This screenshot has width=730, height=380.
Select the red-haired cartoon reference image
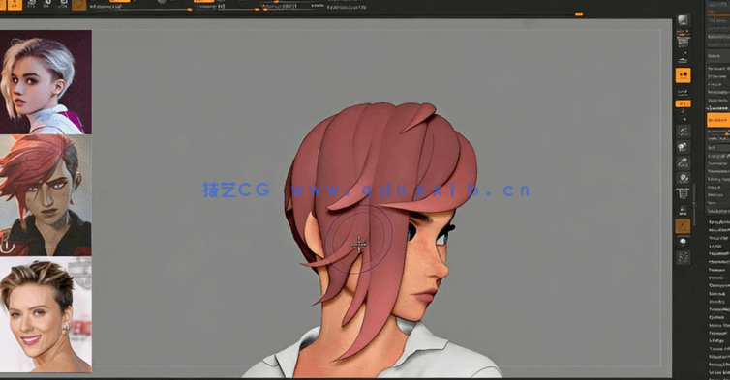coord(46,195)
